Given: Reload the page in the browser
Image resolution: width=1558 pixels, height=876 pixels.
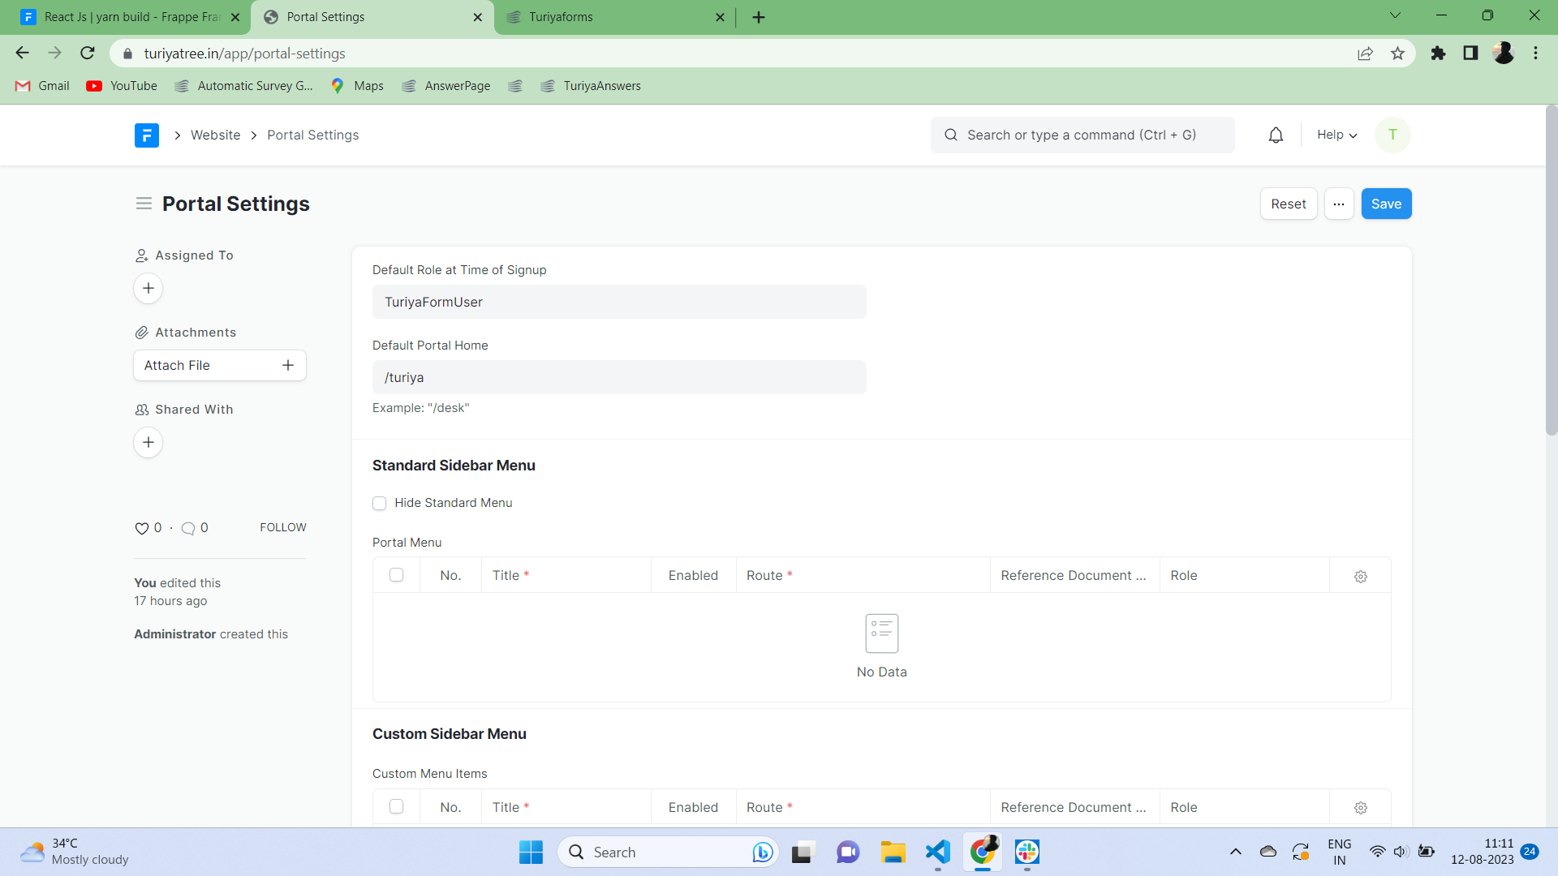Looking at the screenshot, I should 88,54.
